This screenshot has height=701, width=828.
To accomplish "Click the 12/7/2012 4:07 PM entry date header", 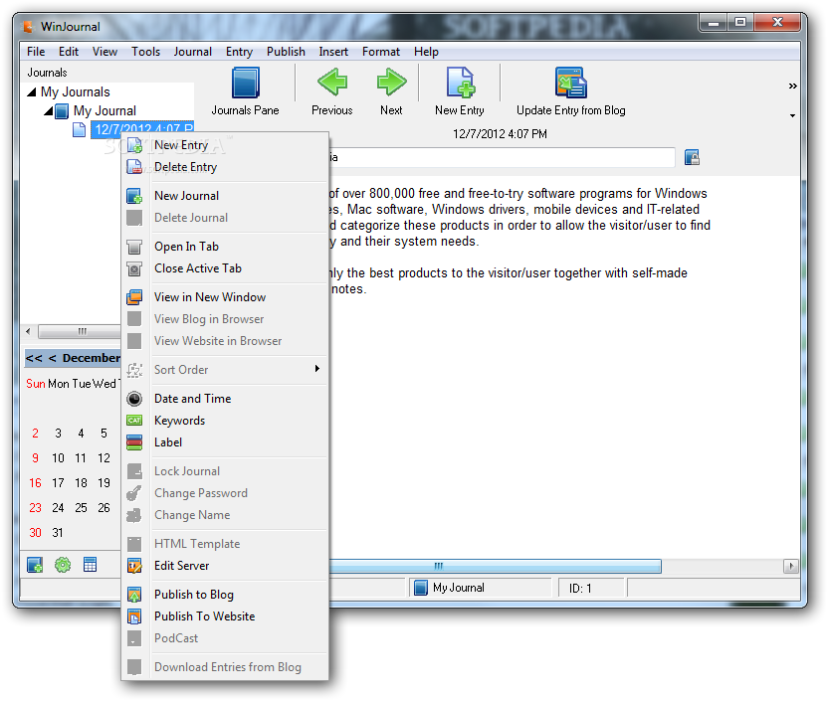I will [500, 134].
